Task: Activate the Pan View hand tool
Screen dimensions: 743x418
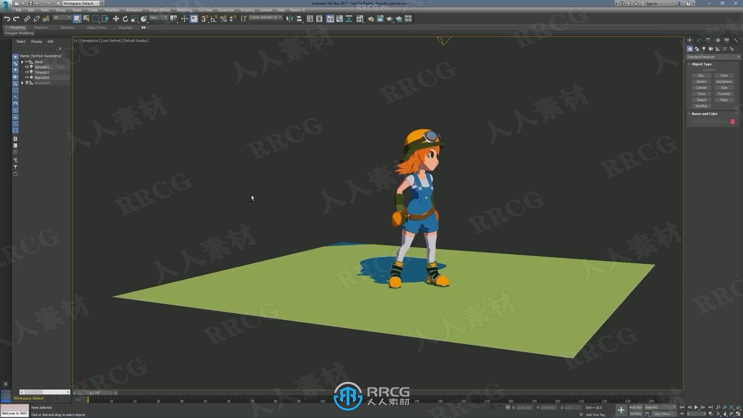Action: [725, 414]
